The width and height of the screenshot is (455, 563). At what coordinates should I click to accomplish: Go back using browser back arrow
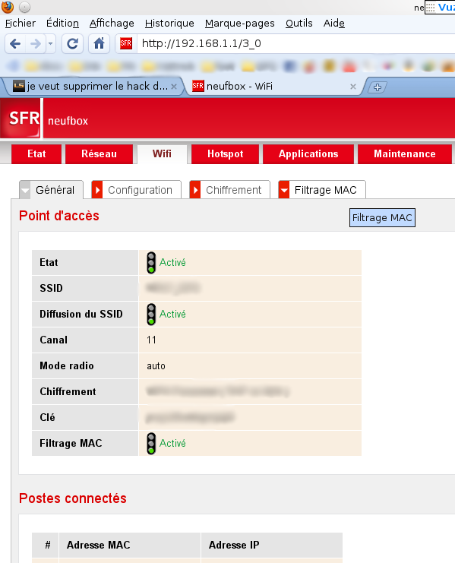[x=15, y=44]
